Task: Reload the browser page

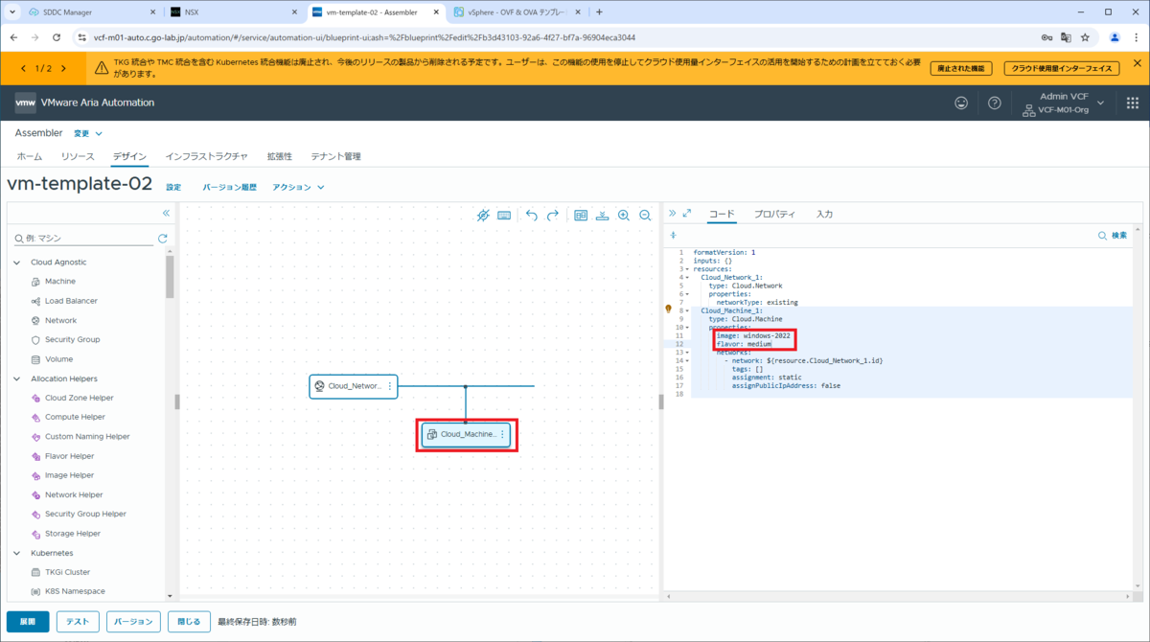Action: 57,37
